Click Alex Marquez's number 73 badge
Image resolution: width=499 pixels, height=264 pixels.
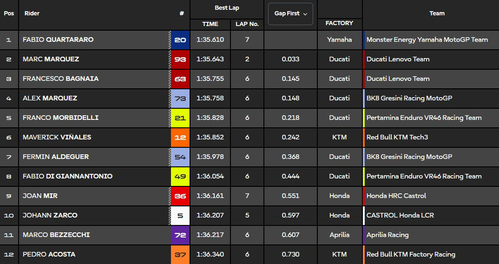(180, 99)
